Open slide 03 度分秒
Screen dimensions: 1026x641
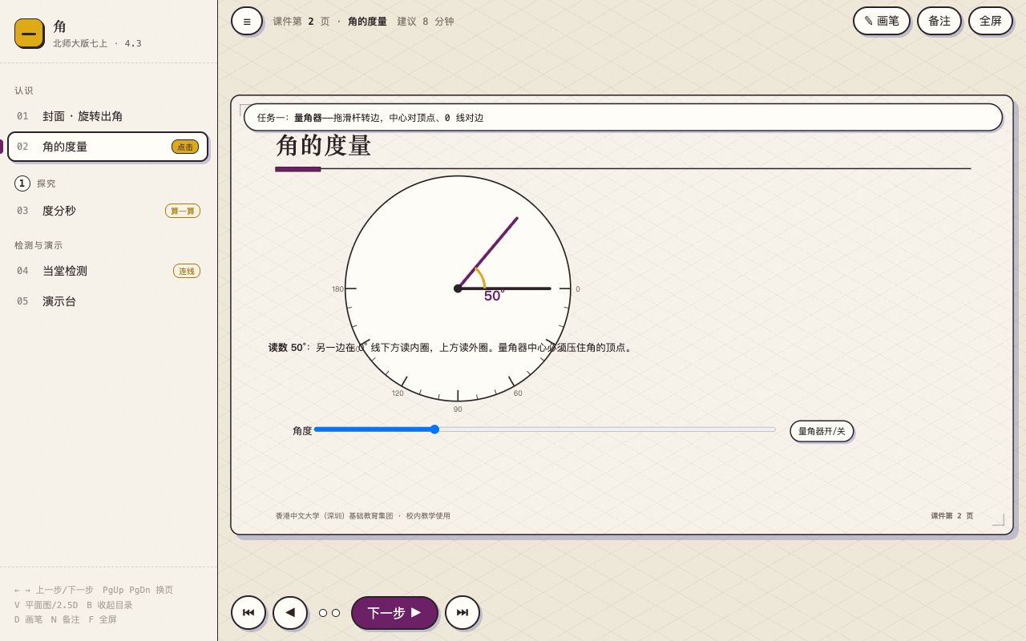click(x=107, y=211)
